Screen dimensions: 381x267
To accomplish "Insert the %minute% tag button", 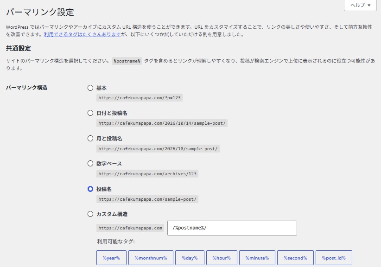I will (257, 258).
